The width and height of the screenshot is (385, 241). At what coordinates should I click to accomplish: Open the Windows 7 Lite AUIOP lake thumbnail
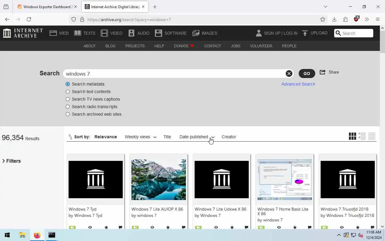pyautogui.click(x=159, y=180)
